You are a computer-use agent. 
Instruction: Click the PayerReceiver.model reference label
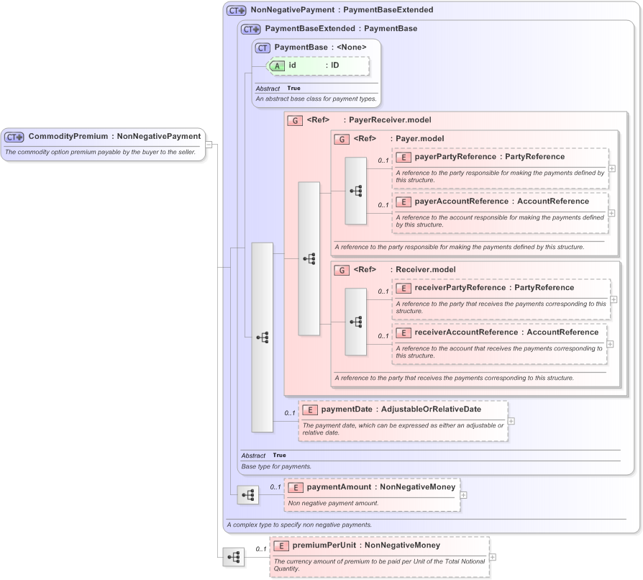click(369, 119)
